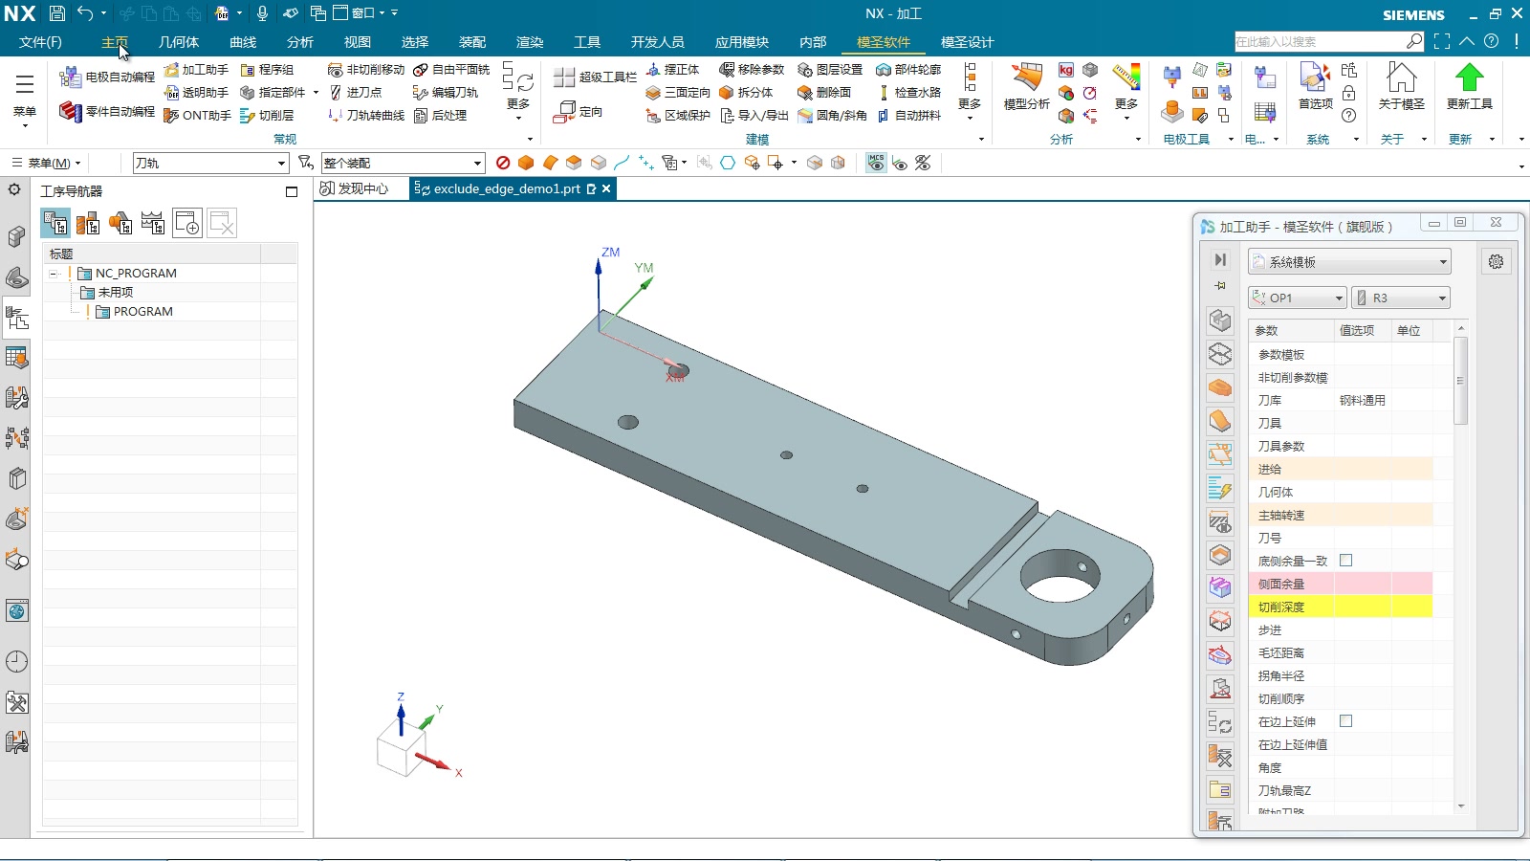Collapse the NC_PROGRAM tree node
This screenshot has width=1530, height=861.
pyautogui.click(x=55, y=274)
